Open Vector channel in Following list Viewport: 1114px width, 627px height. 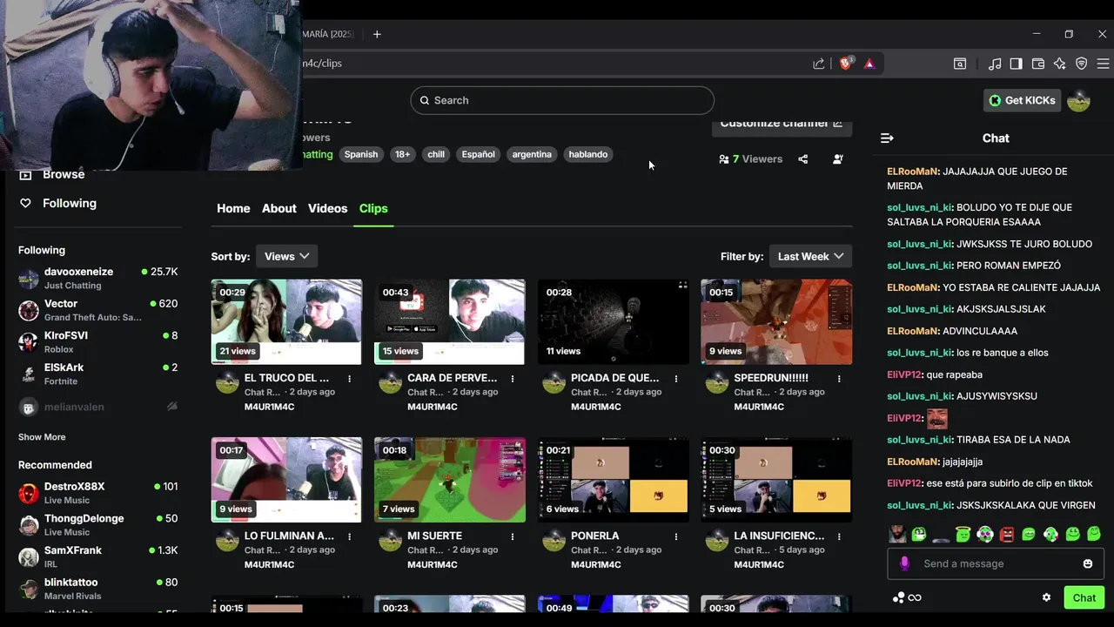97,310
